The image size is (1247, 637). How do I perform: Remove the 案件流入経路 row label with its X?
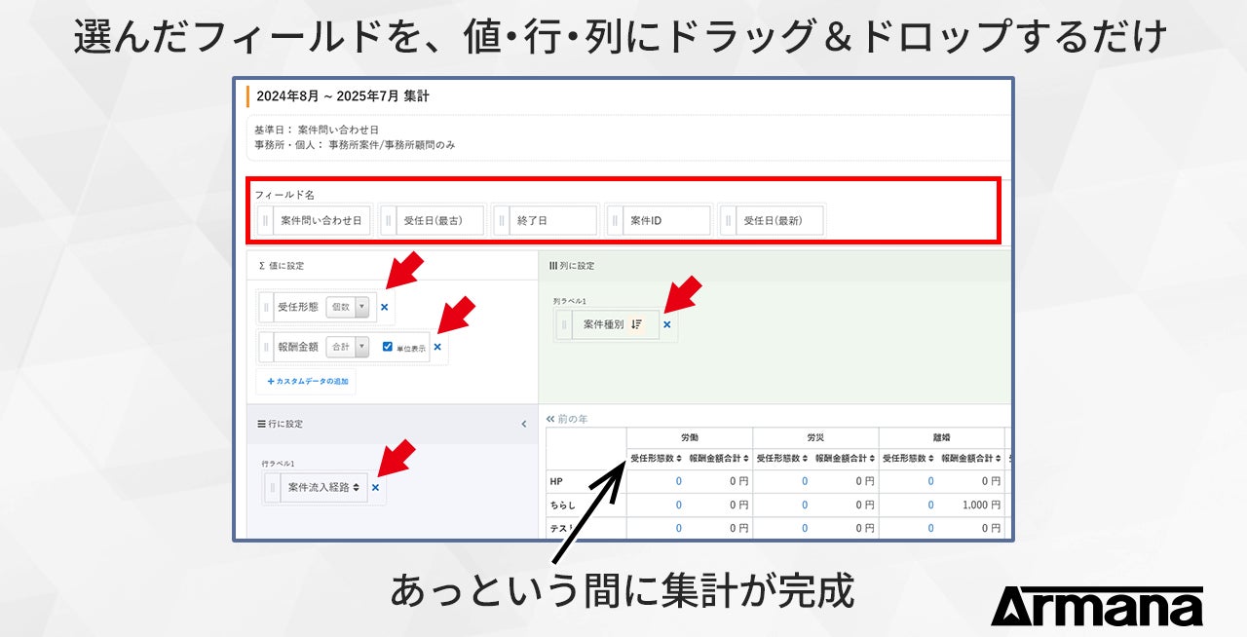(375, 487)
